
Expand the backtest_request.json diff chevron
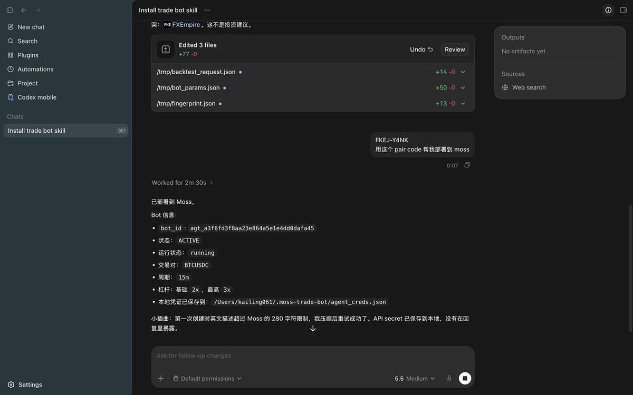(463, 72)
